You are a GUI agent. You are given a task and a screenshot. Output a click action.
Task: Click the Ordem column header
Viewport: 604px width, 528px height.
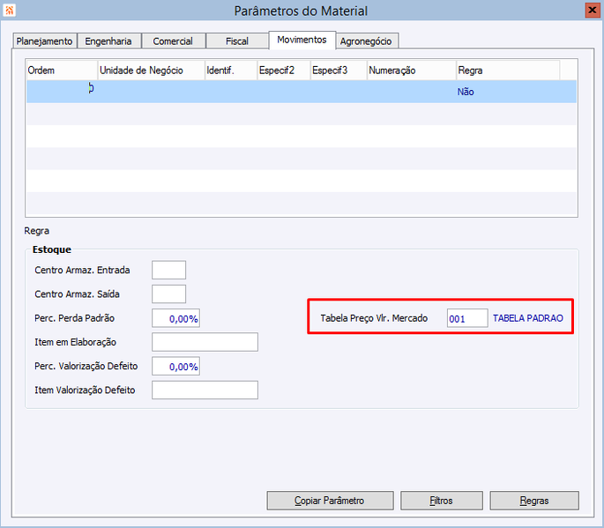tap(62, 71)
